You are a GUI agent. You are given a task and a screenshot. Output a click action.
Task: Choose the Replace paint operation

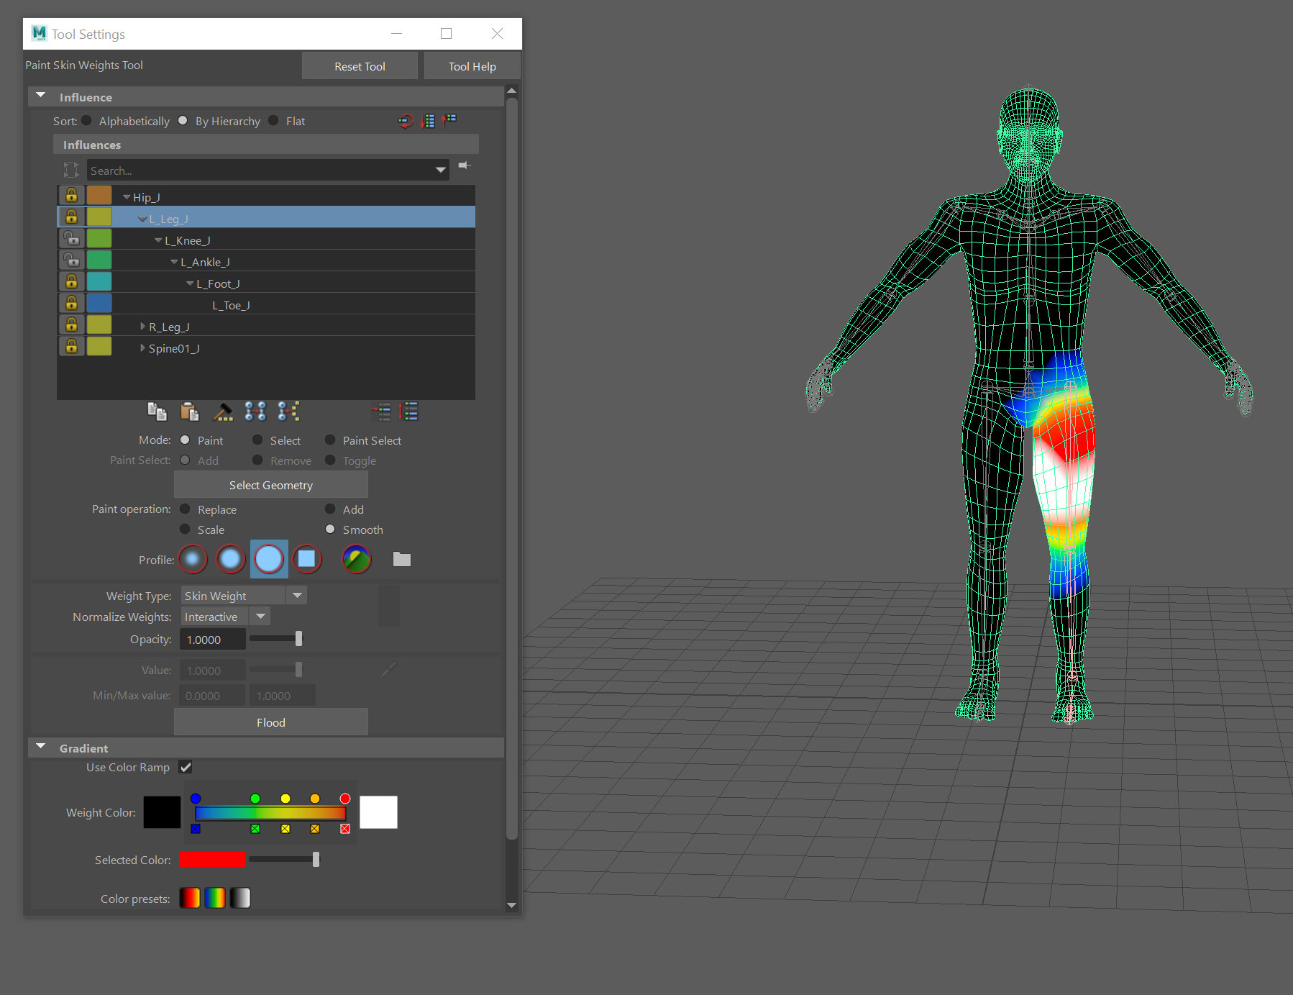pyautogui.click(x=186, y=509)
